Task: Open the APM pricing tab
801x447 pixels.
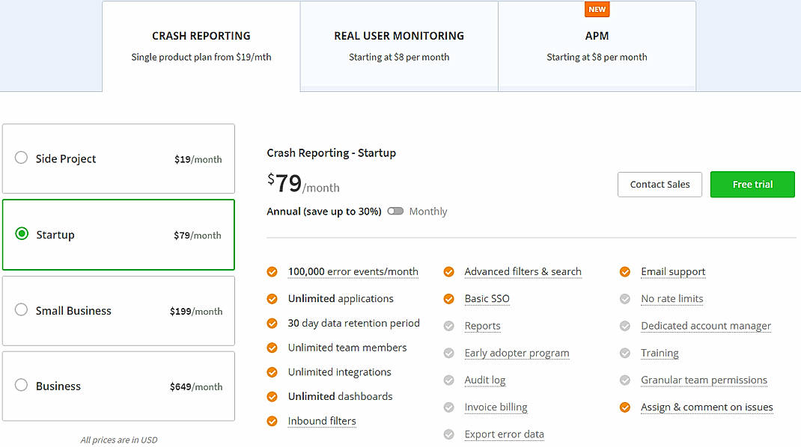Action: coord(597,46)
